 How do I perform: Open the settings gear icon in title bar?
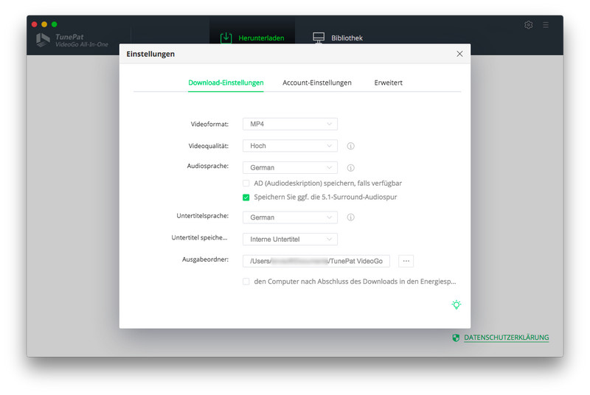[529, 25]
